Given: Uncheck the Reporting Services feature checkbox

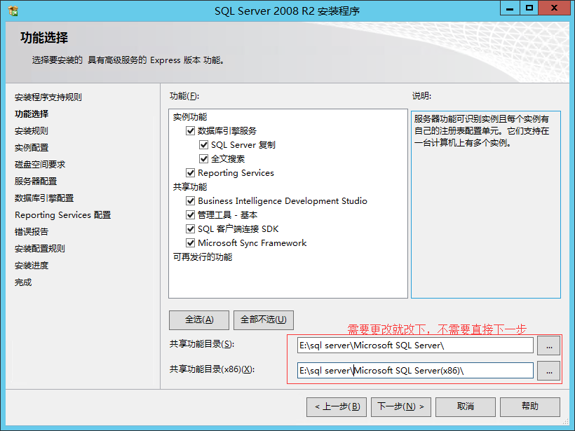Looking at the screenshot, I should coord(190,172).
